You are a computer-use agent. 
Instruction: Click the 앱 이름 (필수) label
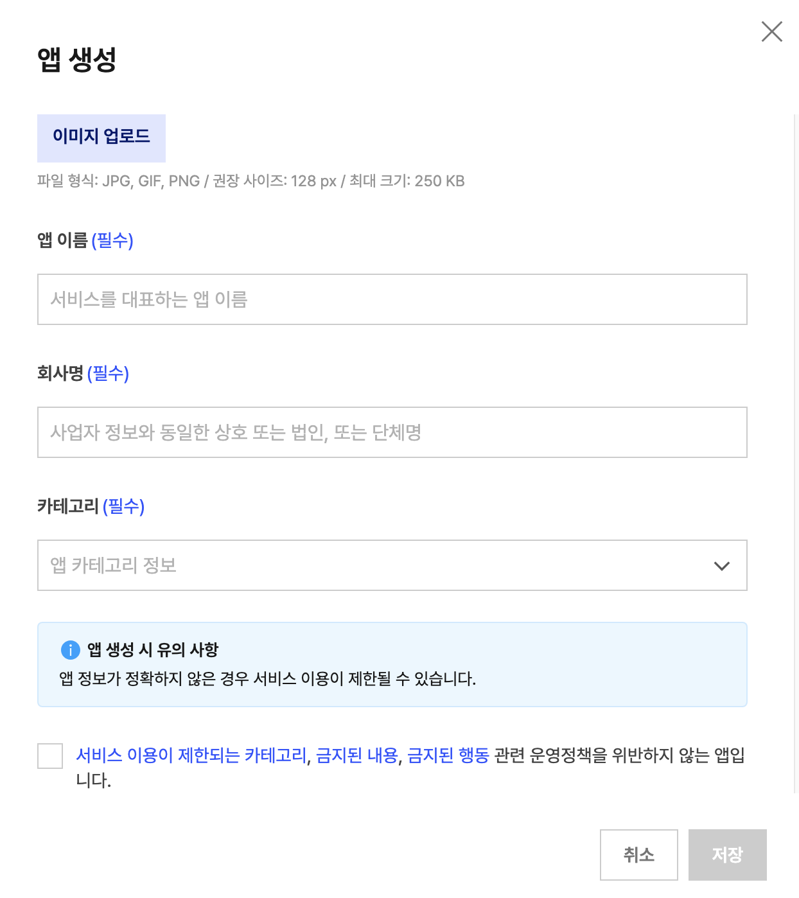coord(85,240)
